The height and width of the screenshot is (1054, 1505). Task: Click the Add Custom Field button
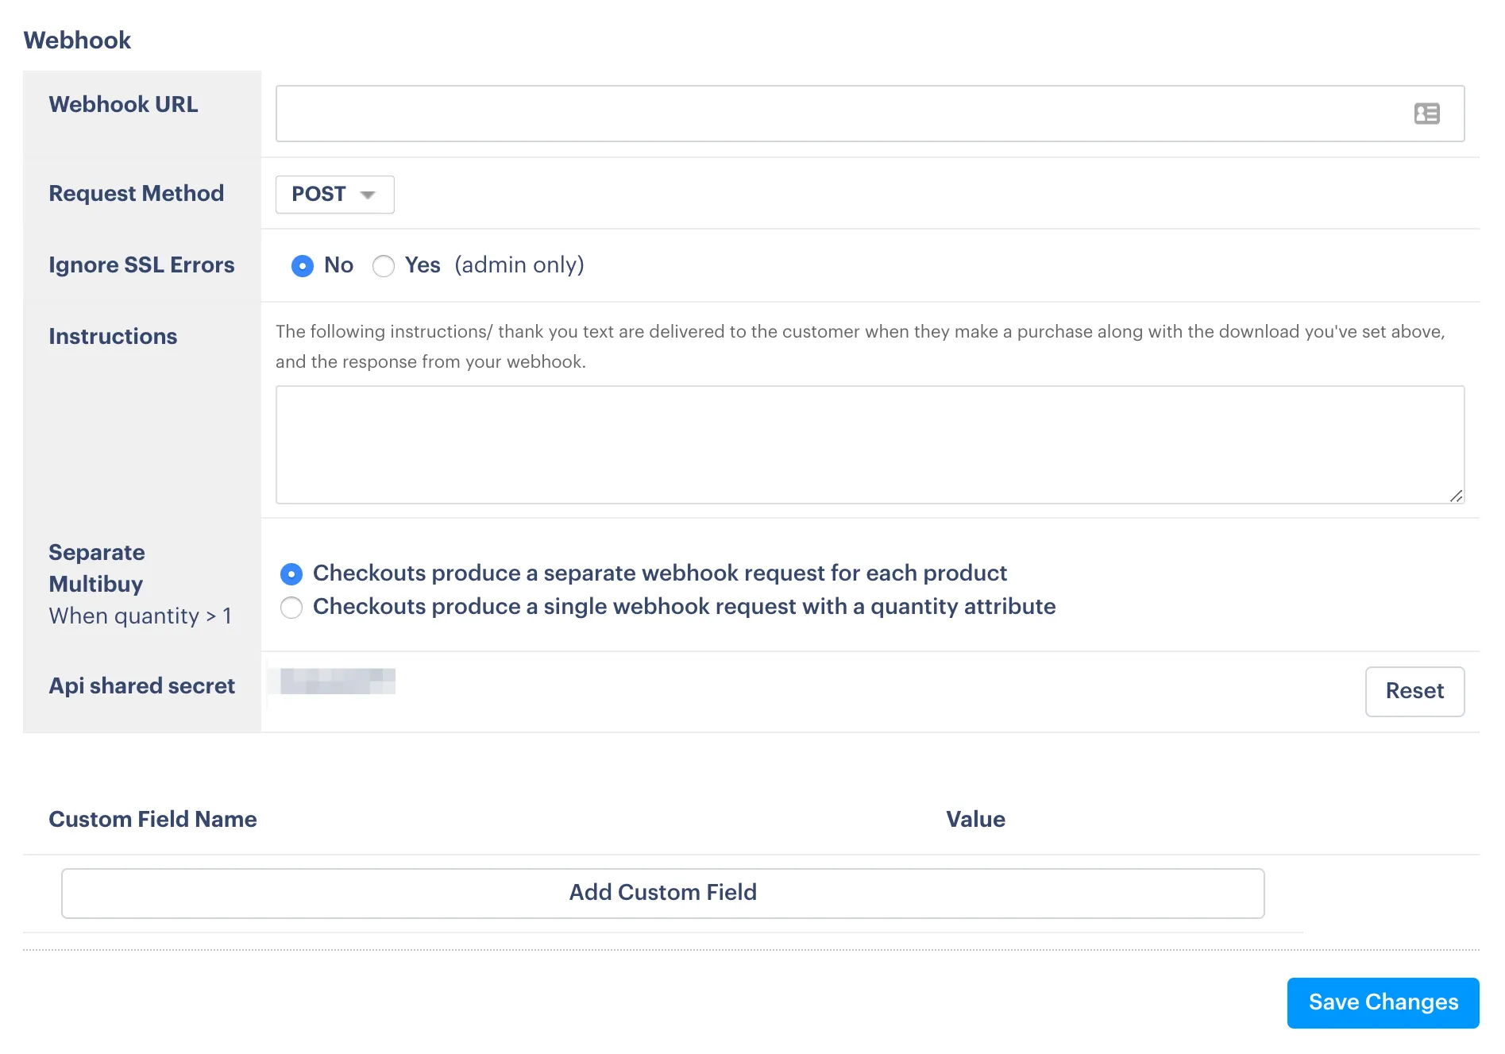[x=662, y=893]
